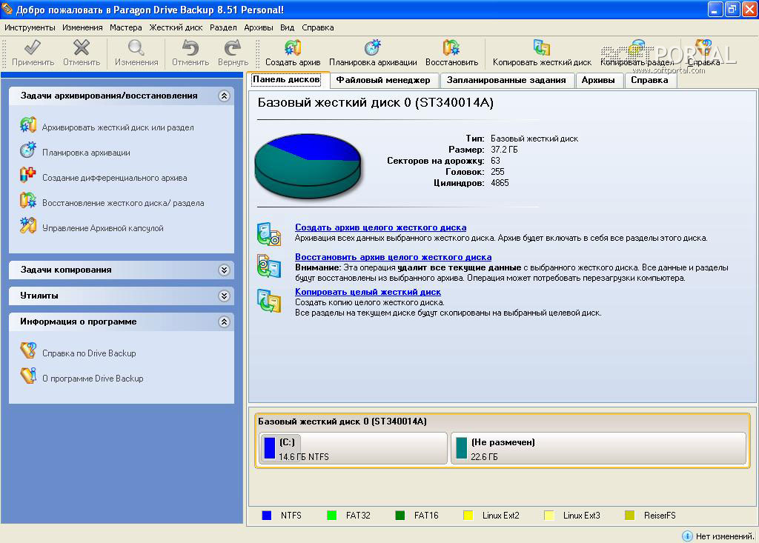Click icon beside Создать архив целого жесткого диска
759x543 pixels.
point(269,234)
